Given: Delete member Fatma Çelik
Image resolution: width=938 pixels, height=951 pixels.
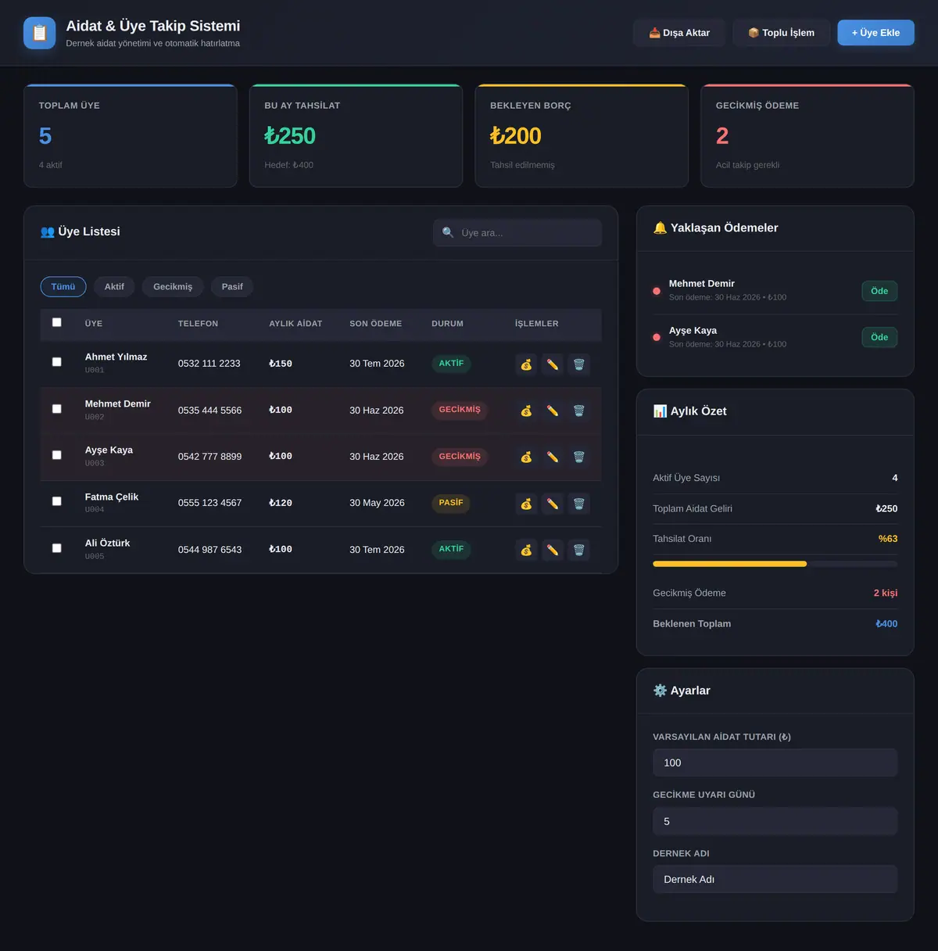Looking at the screenshot, I should [x=579, y=504].
